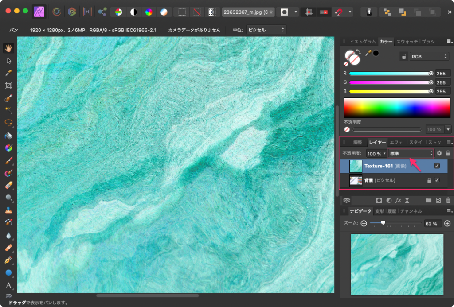Screen dimensions: 454x307
Task: Delete layer using the trash icon
Action: pos(448,200)
